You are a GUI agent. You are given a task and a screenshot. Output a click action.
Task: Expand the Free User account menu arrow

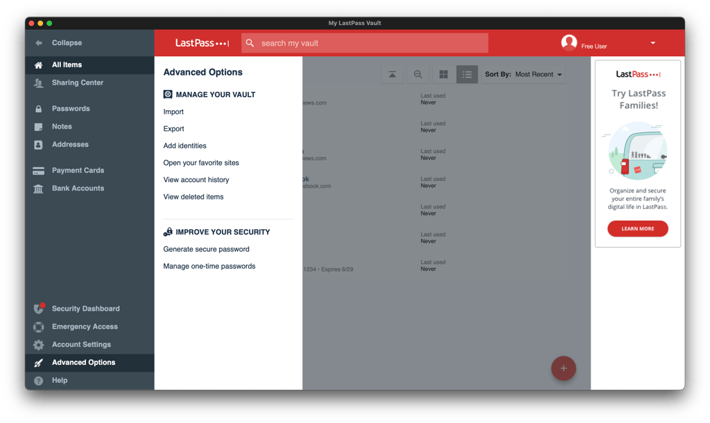652,43
